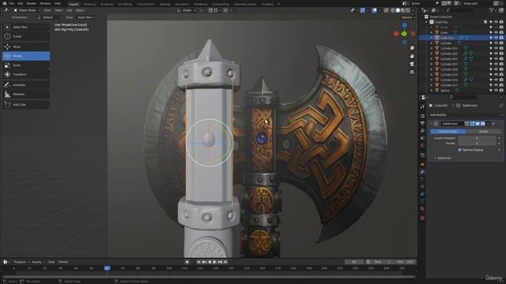Click the blue Z axis on the navigation gizmo
The image size is (506, 284).
404,25
